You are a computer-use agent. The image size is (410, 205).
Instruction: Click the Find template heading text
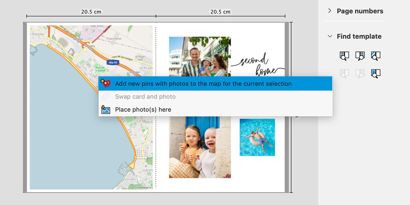(x=359, y=37)
